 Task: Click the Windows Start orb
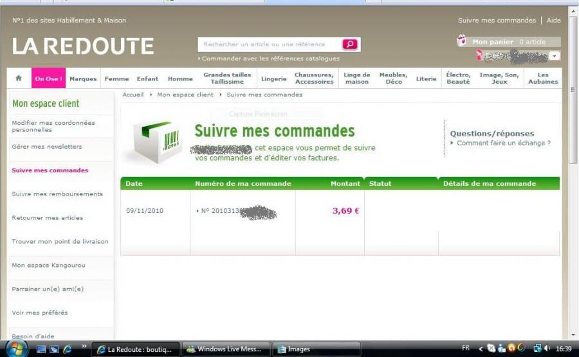point(16,349)
